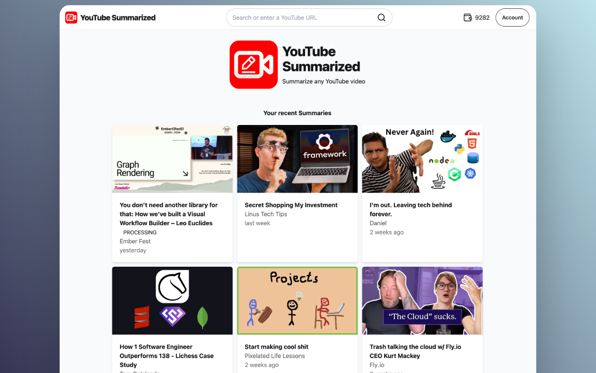The width and height of the screenshot is (596, 373).
Task: Click the Pixelated Life Lessons channel name
Action: tap(275, 356)
